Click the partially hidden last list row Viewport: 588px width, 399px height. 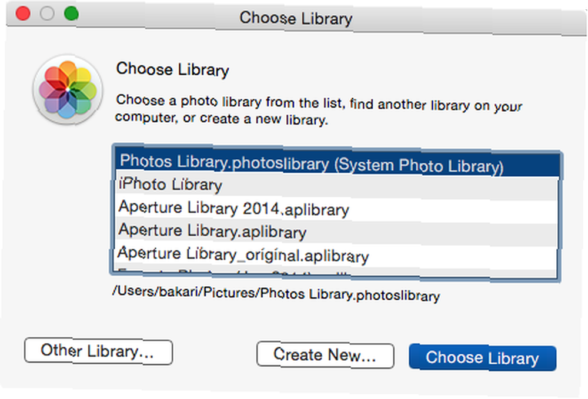pos(336,273)
